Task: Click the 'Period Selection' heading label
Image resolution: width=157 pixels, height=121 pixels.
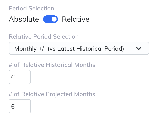Action: 31,8
